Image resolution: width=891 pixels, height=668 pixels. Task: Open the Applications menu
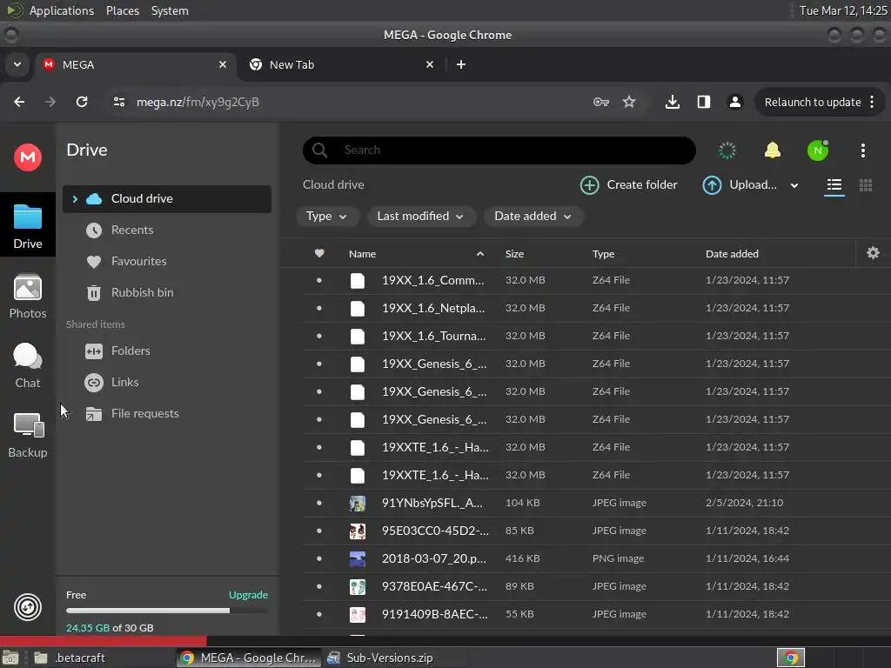click(x=61, y=10)
